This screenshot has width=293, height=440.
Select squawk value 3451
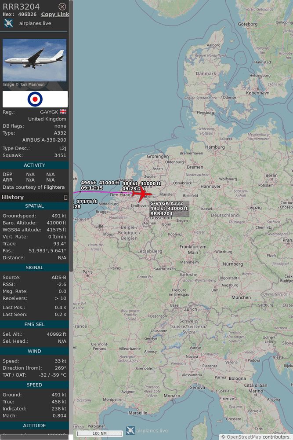tap(60, 155)
